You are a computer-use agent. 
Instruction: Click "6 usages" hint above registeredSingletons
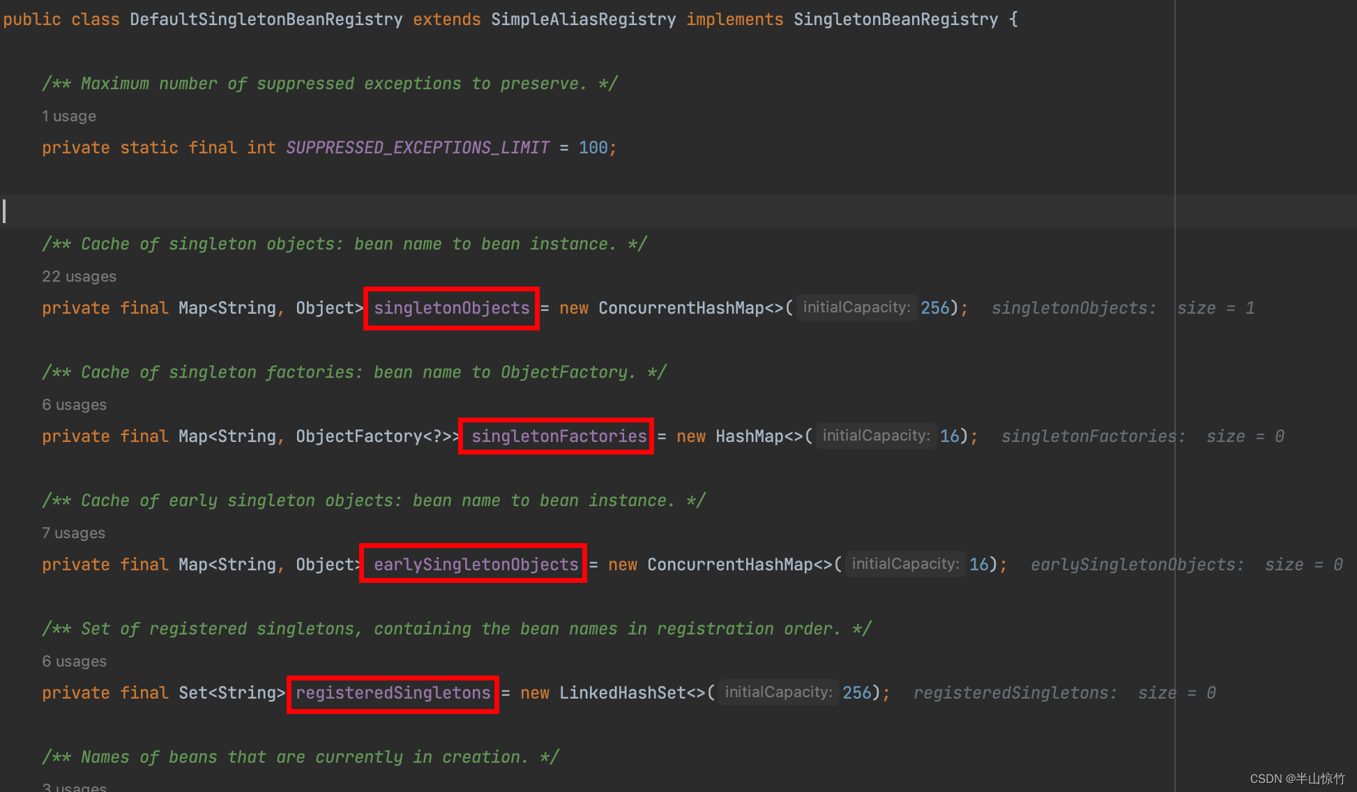74,662
